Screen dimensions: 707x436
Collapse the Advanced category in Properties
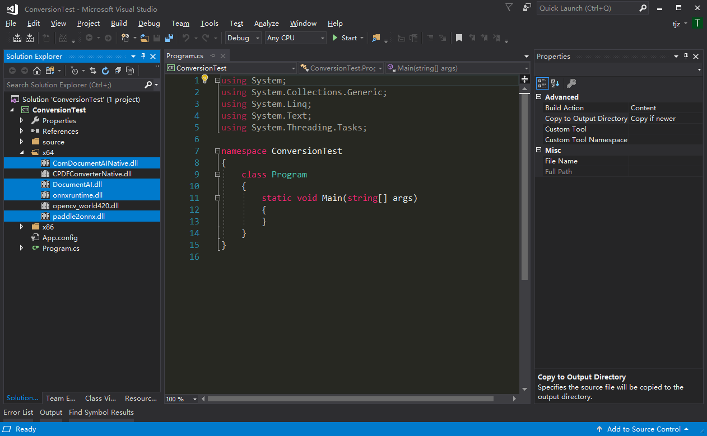[539, 97]
